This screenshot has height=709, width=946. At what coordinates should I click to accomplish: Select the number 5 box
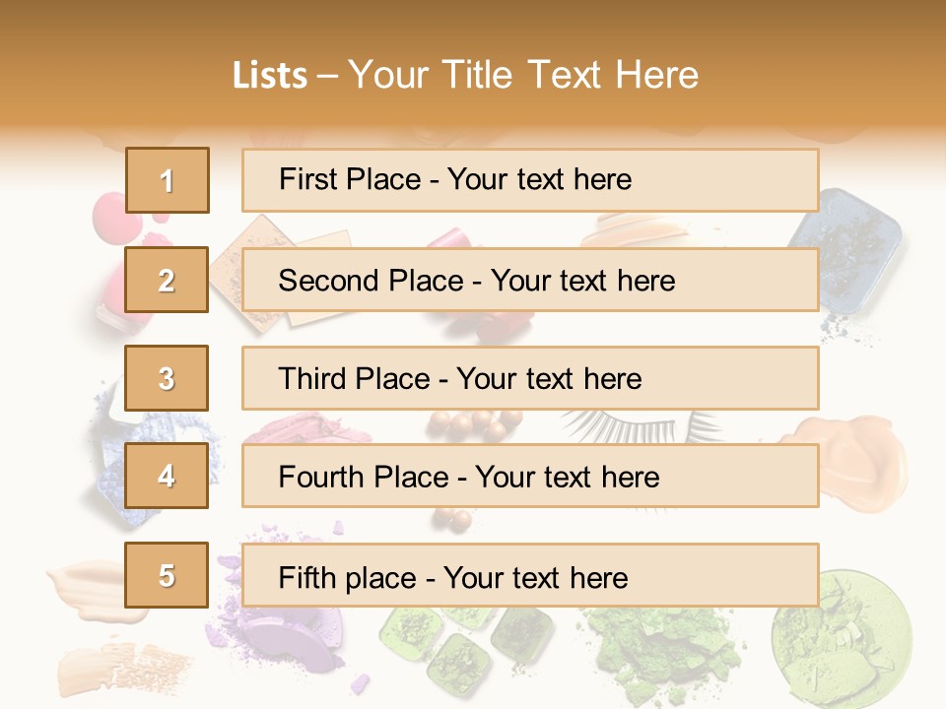point(167,575)
